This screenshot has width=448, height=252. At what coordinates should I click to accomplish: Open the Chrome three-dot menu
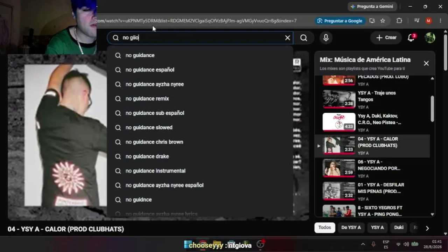pyautogui.click(x=441, y=21)
